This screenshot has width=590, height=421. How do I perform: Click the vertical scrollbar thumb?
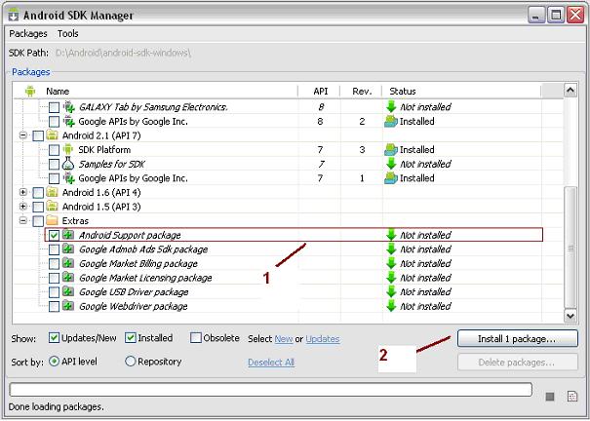tap(570, 248)
